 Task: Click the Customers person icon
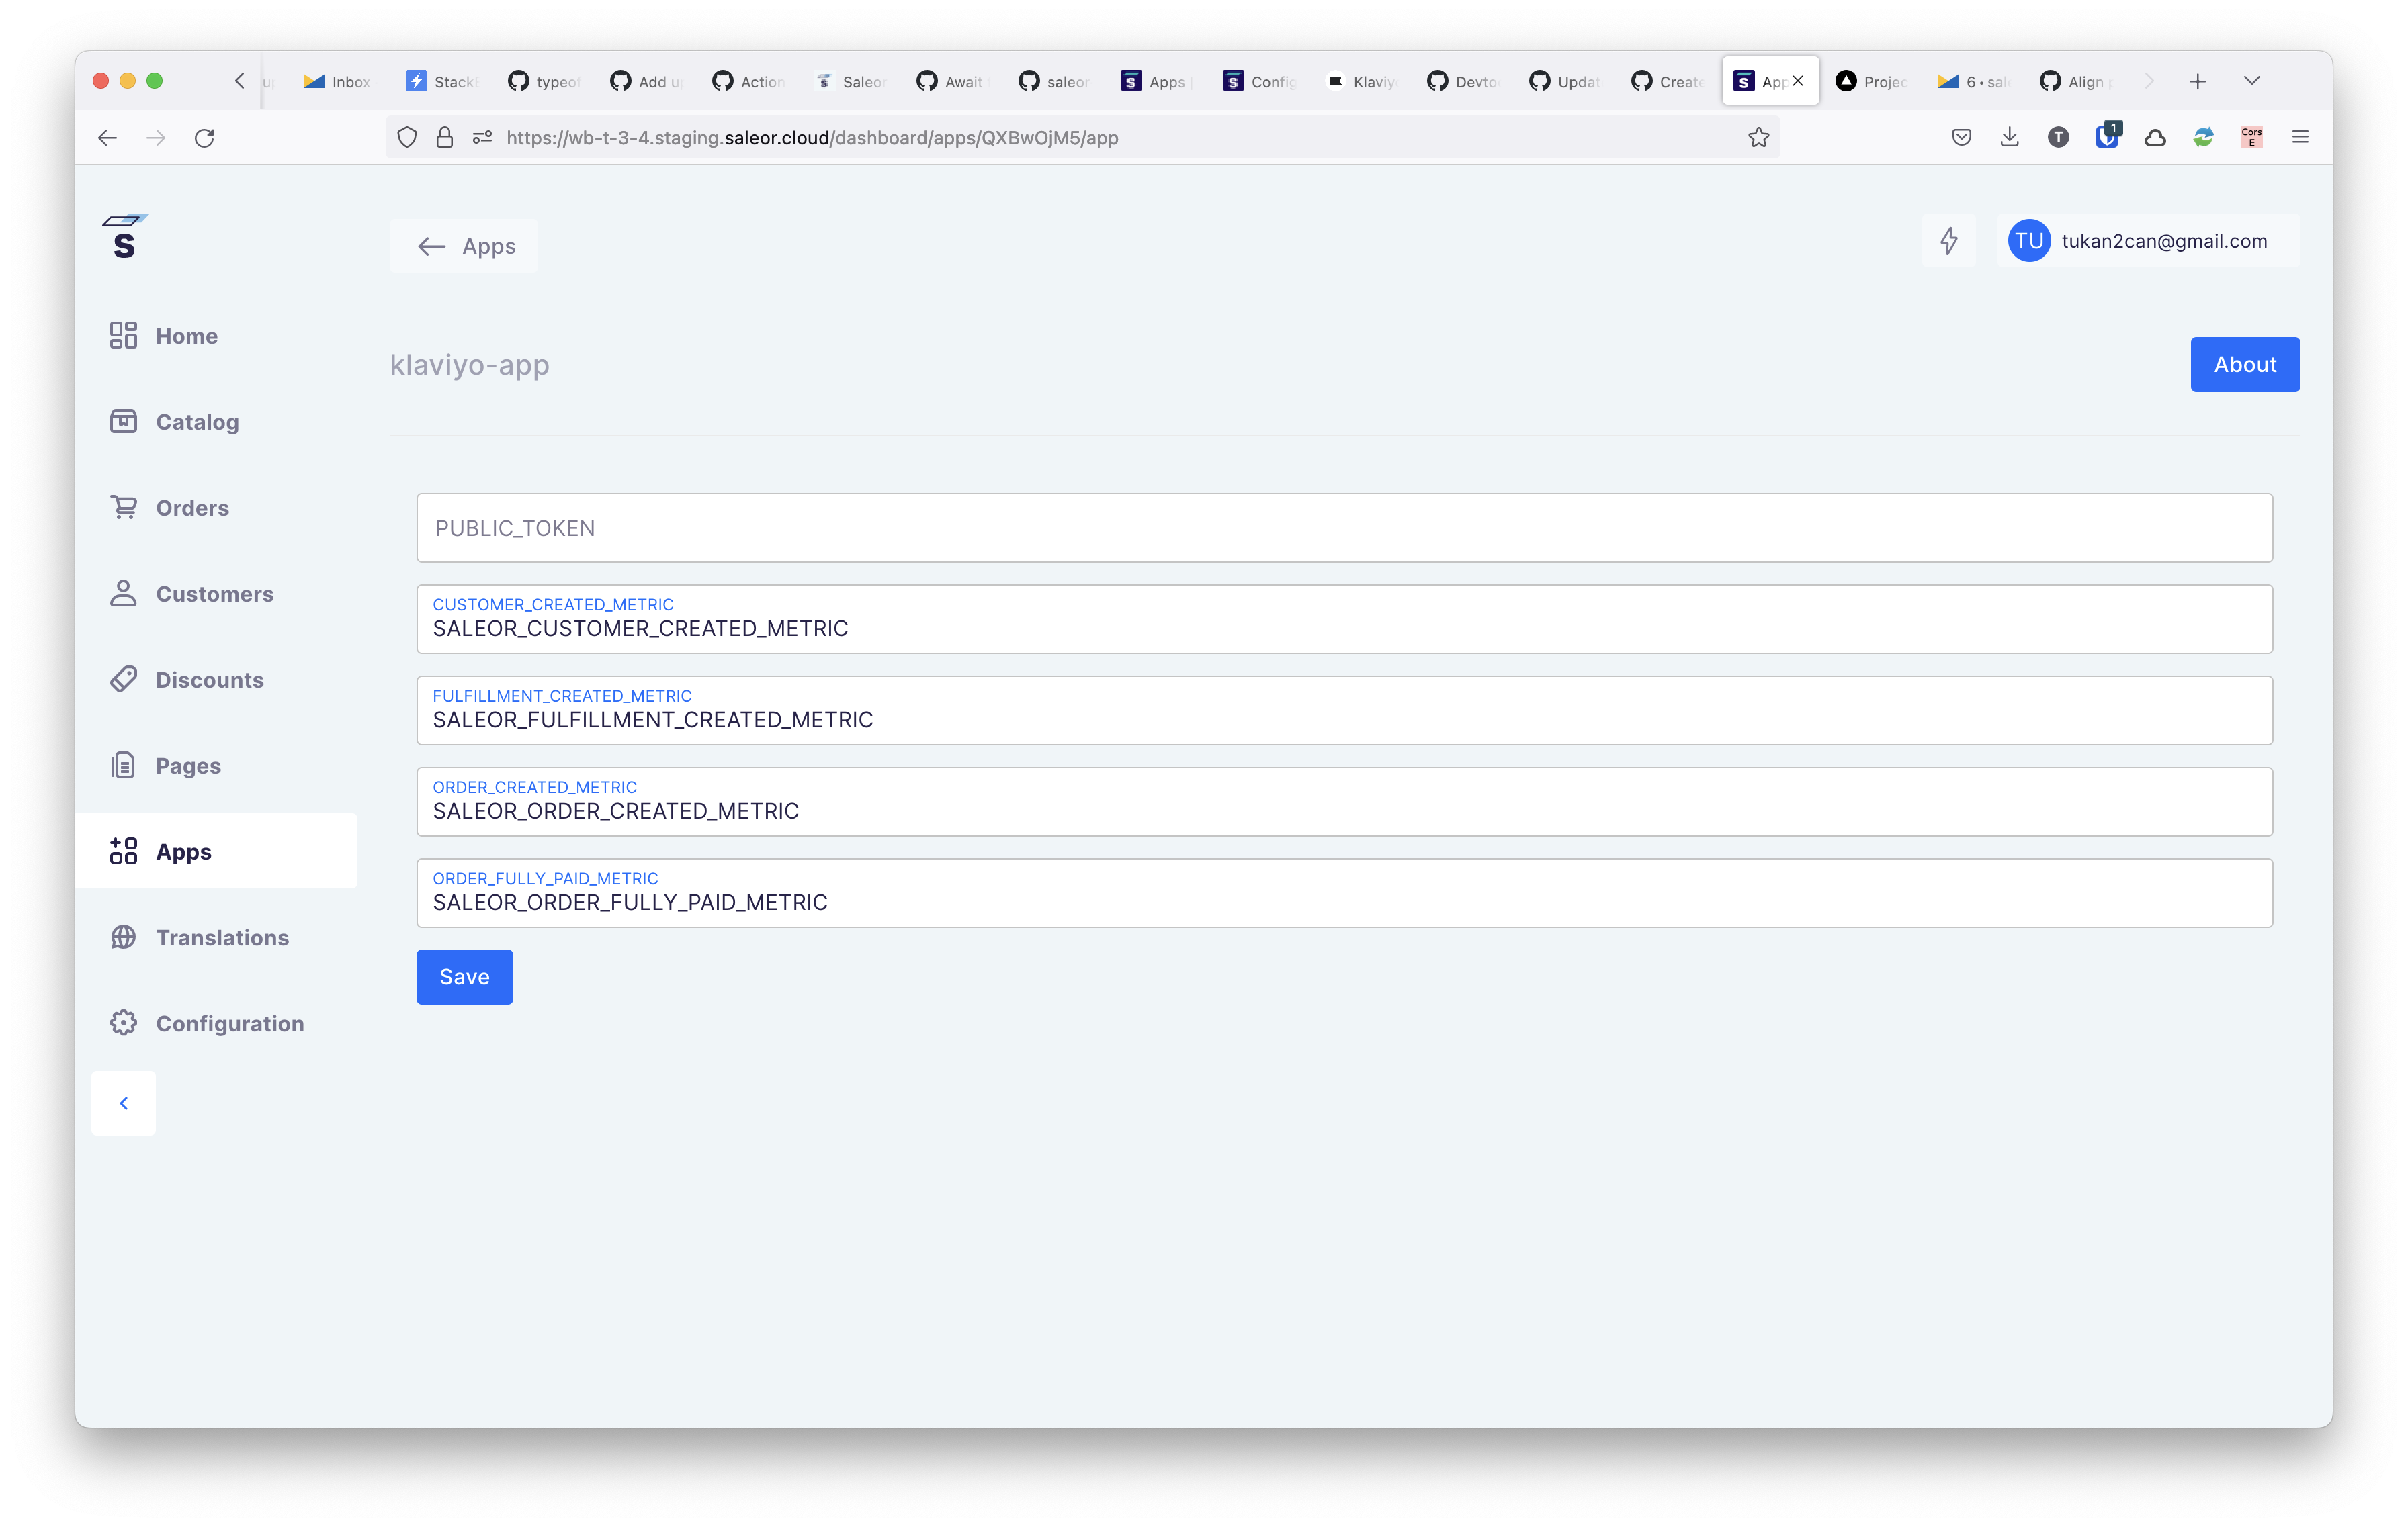tap(123, 594)
